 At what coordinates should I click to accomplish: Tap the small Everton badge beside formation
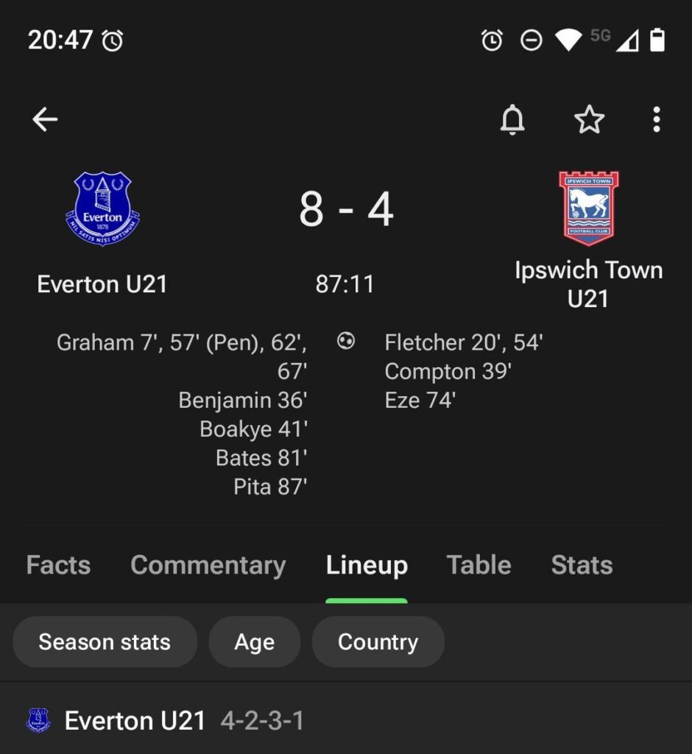coord(38,720)
